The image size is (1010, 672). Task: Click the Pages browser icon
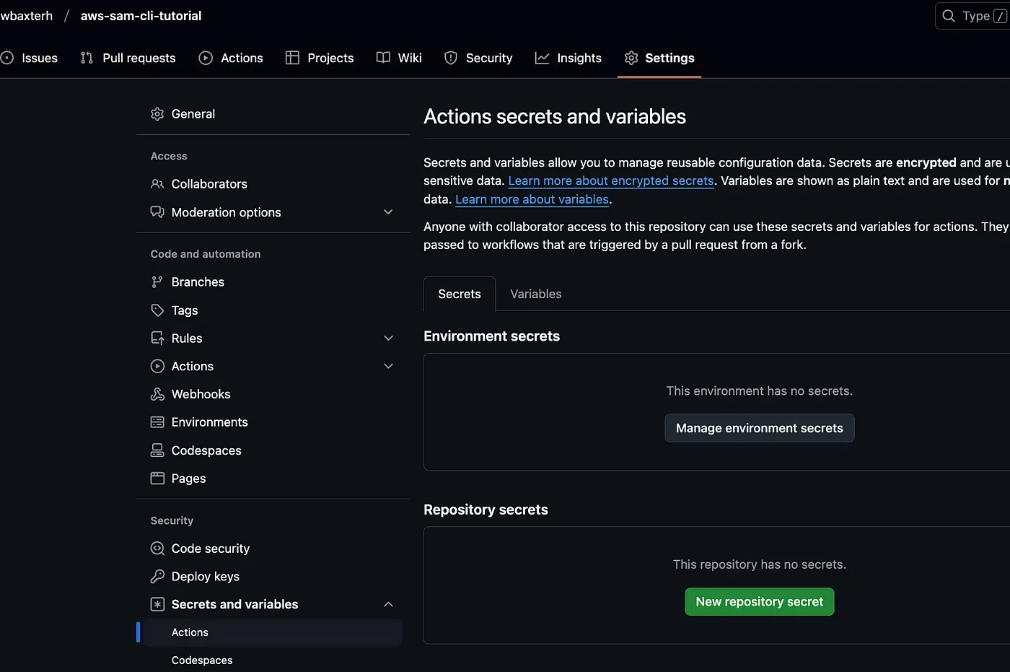pos(157,479)
